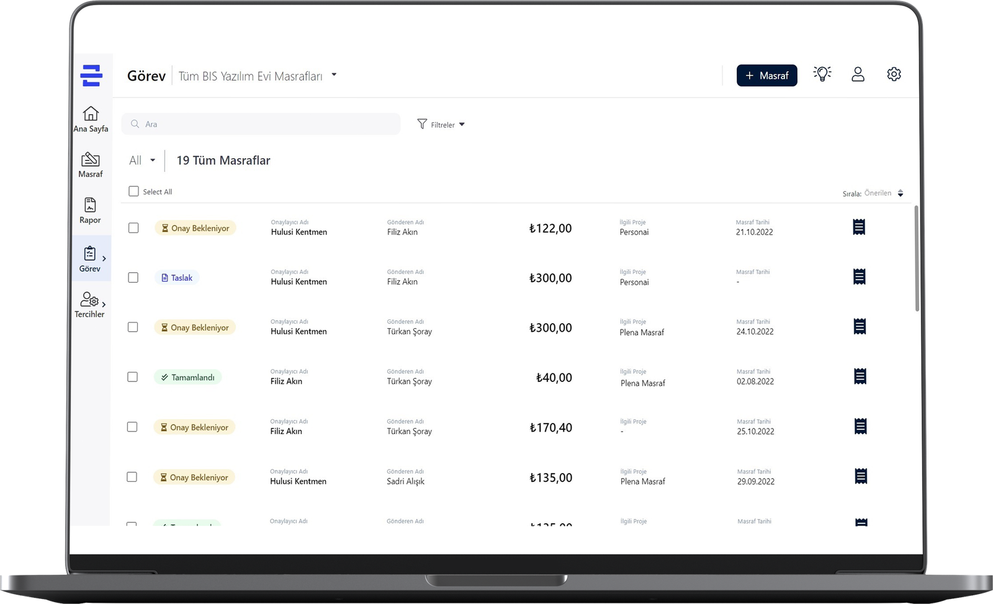Open receipt icon for ₺122,00 expense

point(859,227)
